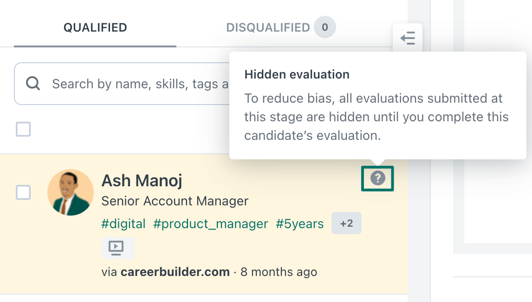Select Ash Manoj's candidate checkbox
Screen dimensions: 532x302
(x=23, y=192)
